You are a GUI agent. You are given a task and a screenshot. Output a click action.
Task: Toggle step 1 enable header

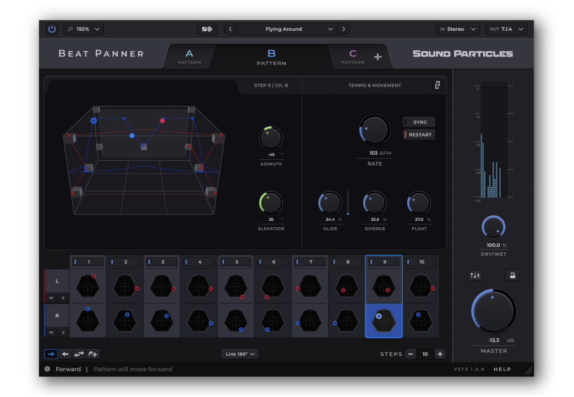(88, 262)
